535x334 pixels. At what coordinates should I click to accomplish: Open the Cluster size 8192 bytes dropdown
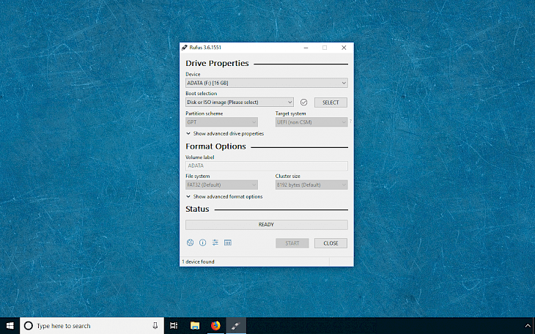coord(311,185)
